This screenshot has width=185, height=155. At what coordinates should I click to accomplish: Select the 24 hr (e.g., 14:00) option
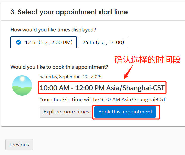pyautogui.click(x=103, y=42)
